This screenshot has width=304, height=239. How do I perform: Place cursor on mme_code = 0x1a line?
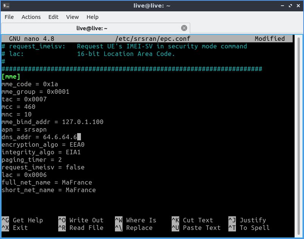pyautogui.click(x=29, y=84)
